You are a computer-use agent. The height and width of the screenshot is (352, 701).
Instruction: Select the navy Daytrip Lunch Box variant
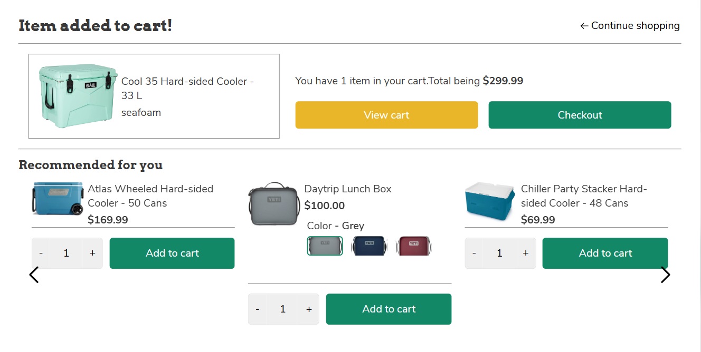coord(369,246)
